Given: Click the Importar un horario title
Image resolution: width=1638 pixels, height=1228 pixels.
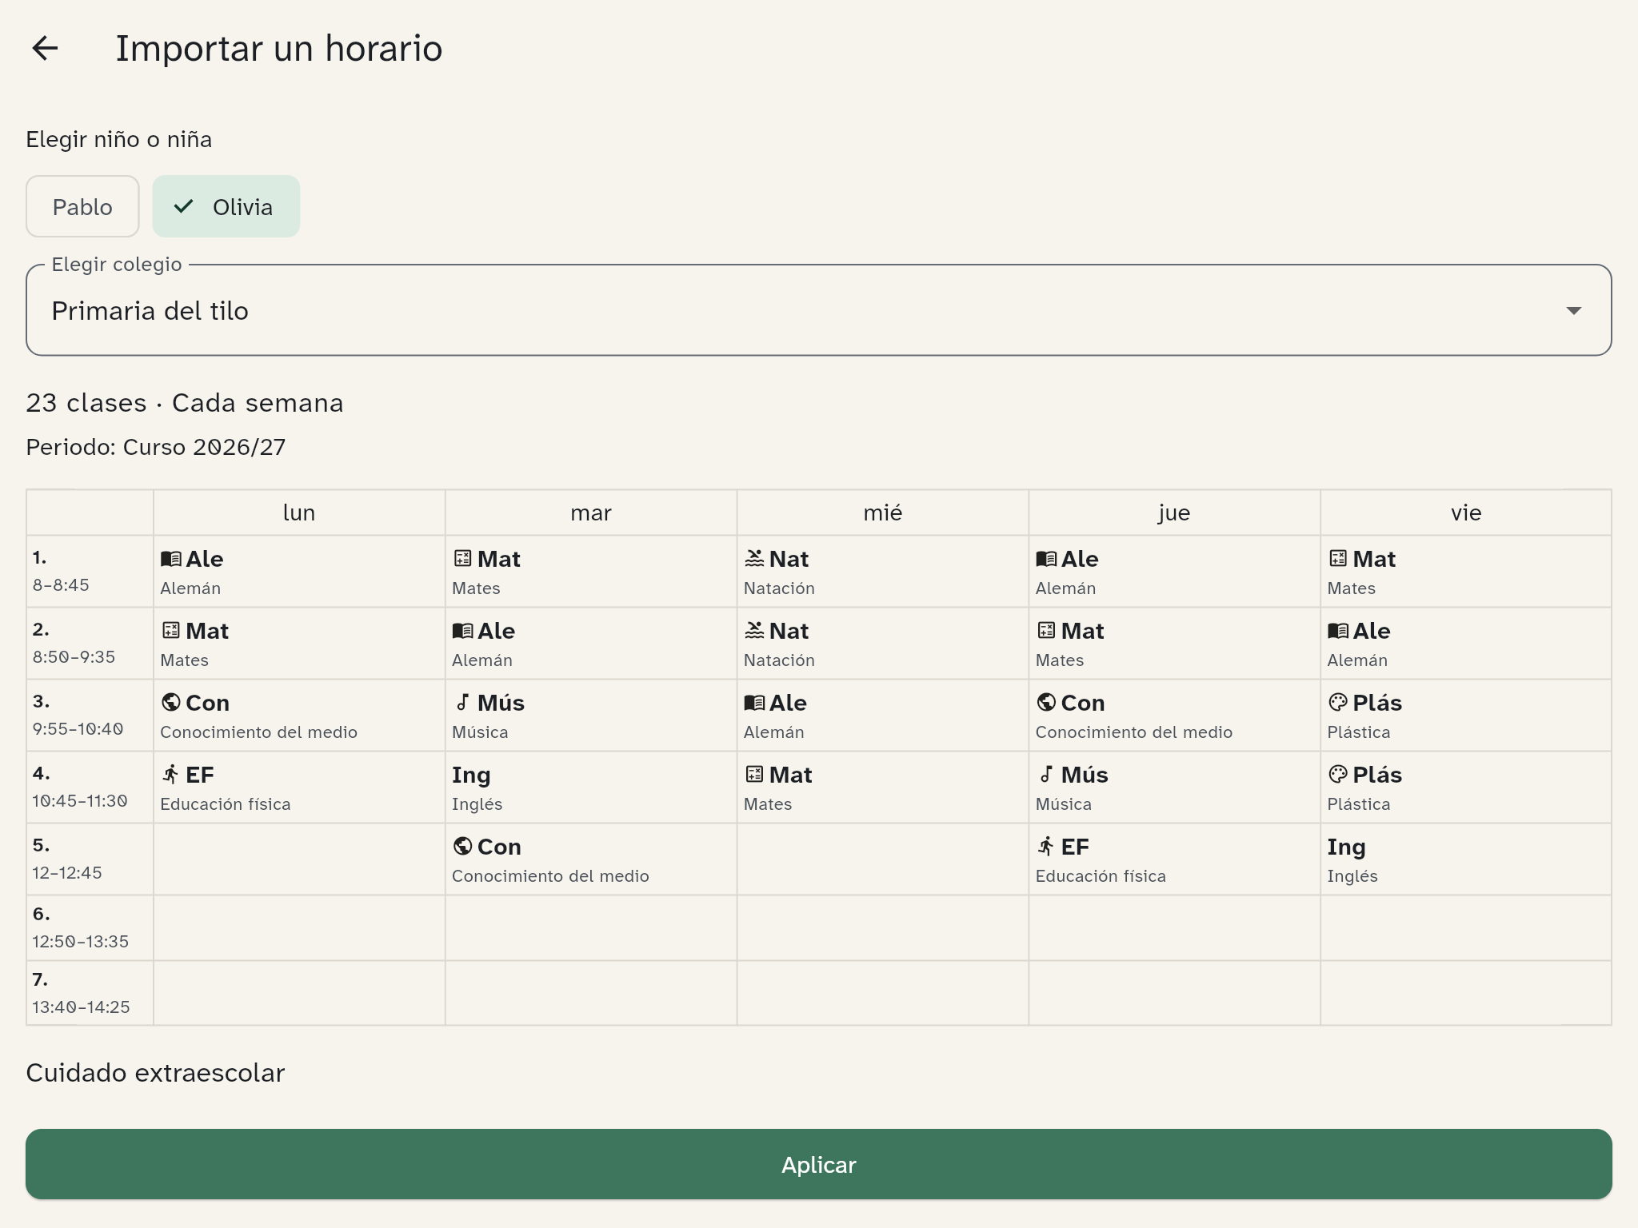Looking at the screenshot, I should (x=279, y=48).
